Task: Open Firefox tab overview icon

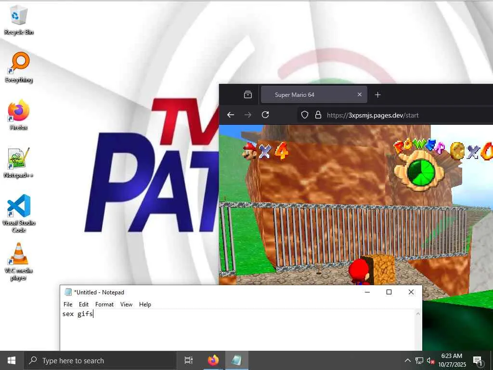Action: 248,94
